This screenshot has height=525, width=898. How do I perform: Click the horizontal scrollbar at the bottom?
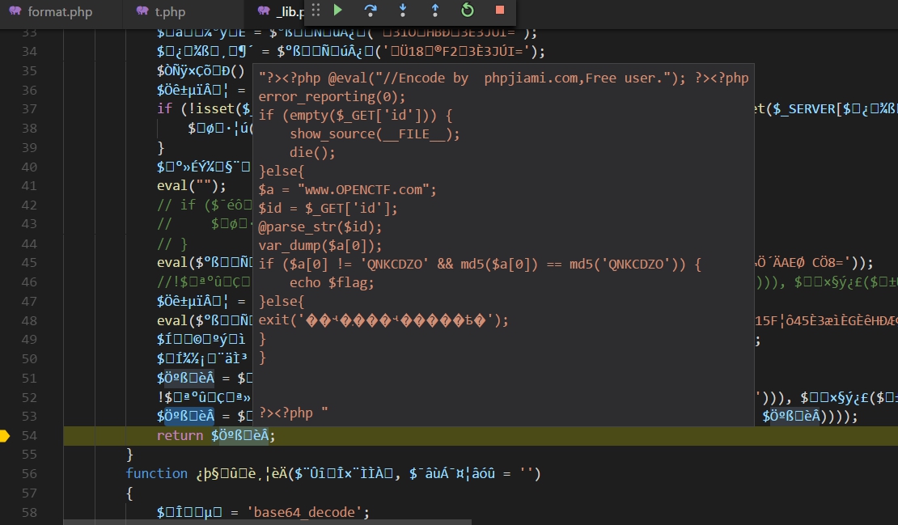(x=267, y=522)
